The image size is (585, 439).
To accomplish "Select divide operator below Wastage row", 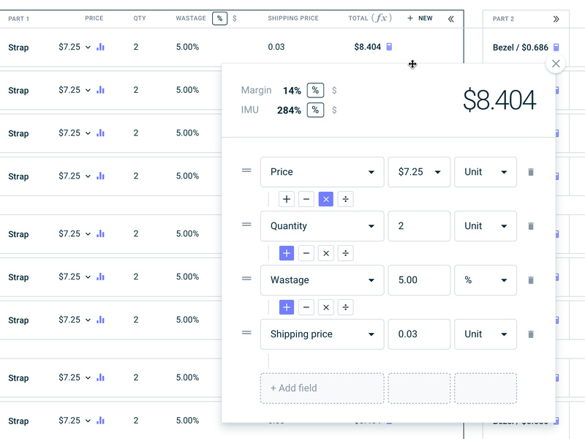I will point(345,307).
